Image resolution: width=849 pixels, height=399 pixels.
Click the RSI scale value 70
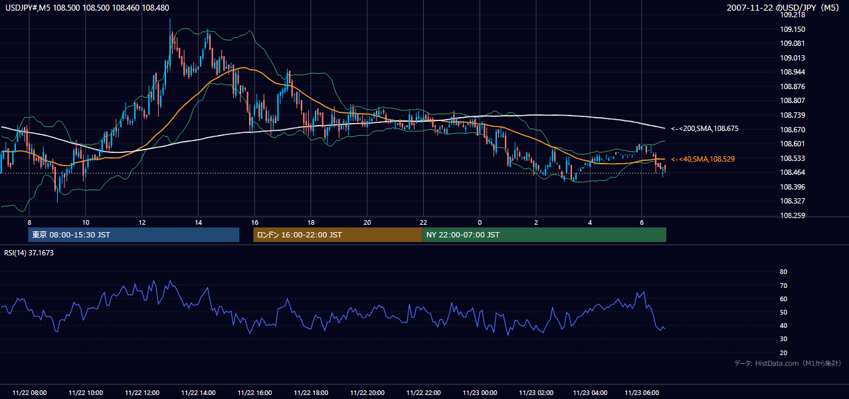coord(783,285)
